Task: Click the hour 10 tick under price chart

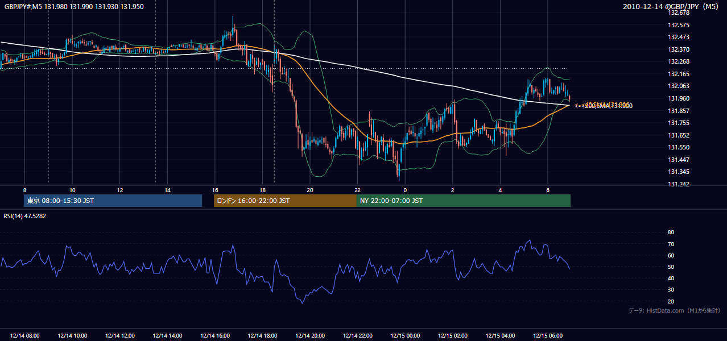Action: point(72,190)
